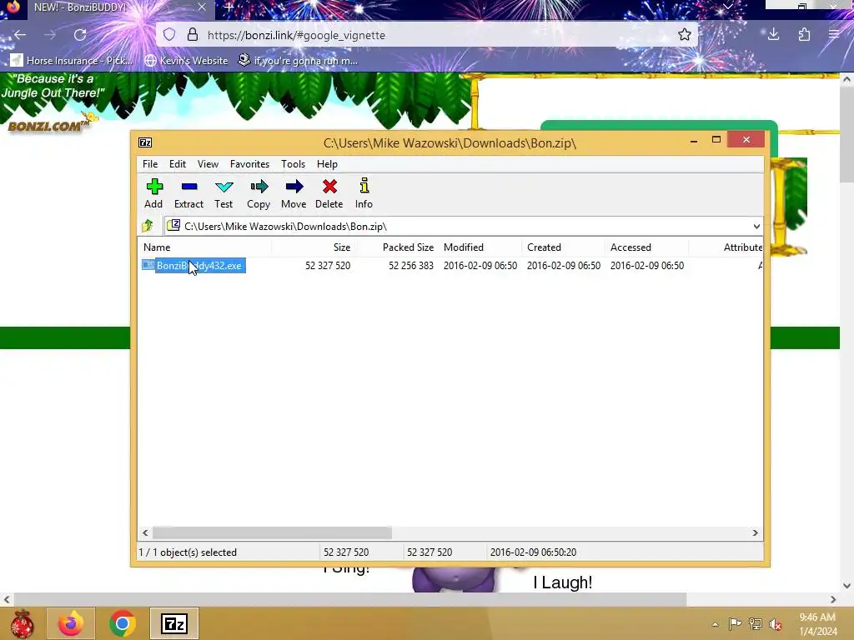Click the 7z icon in title bar
This screenshot has width=854, height=640.
(x=145, y=142)
